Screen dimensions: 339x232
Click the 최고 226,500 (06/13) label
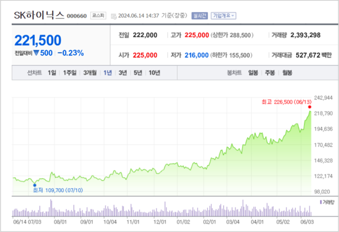[286, 102]
